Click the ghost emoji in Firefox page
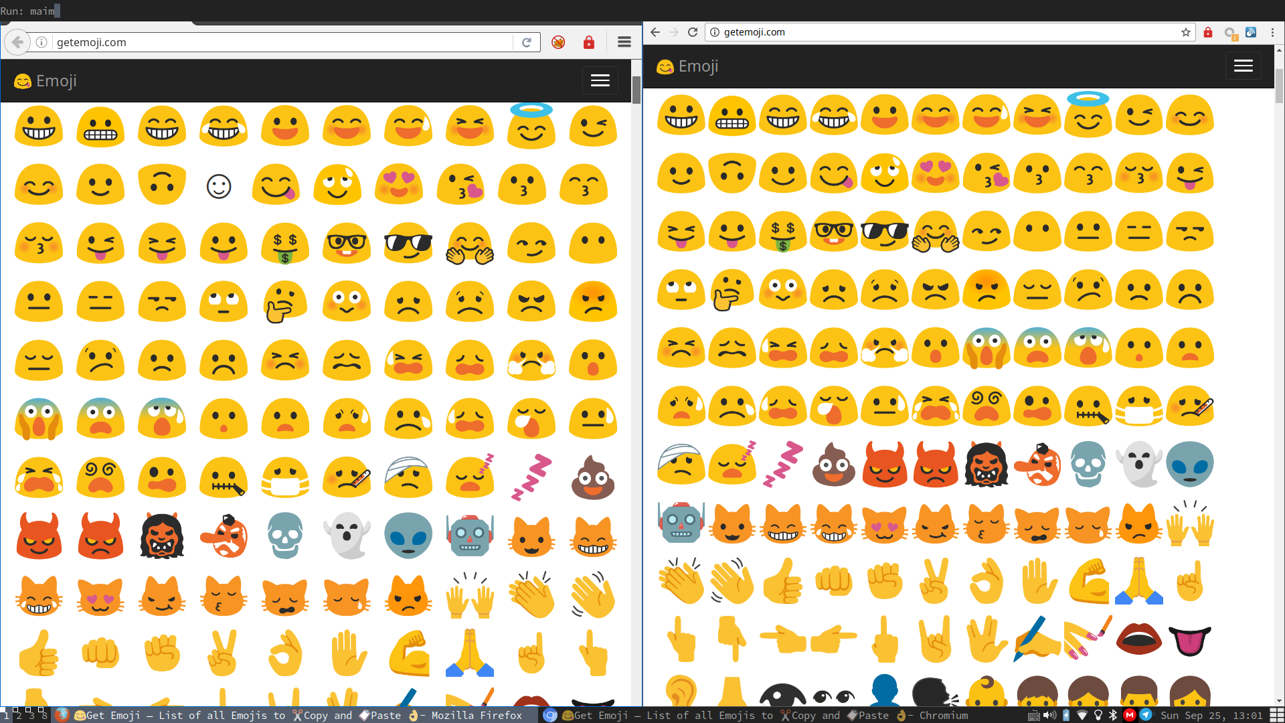 (347, 536)
